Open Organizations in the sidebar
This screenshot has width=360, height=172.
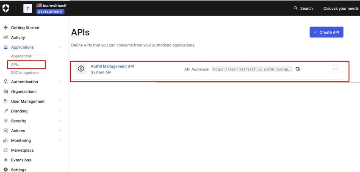tap(24, 91)
